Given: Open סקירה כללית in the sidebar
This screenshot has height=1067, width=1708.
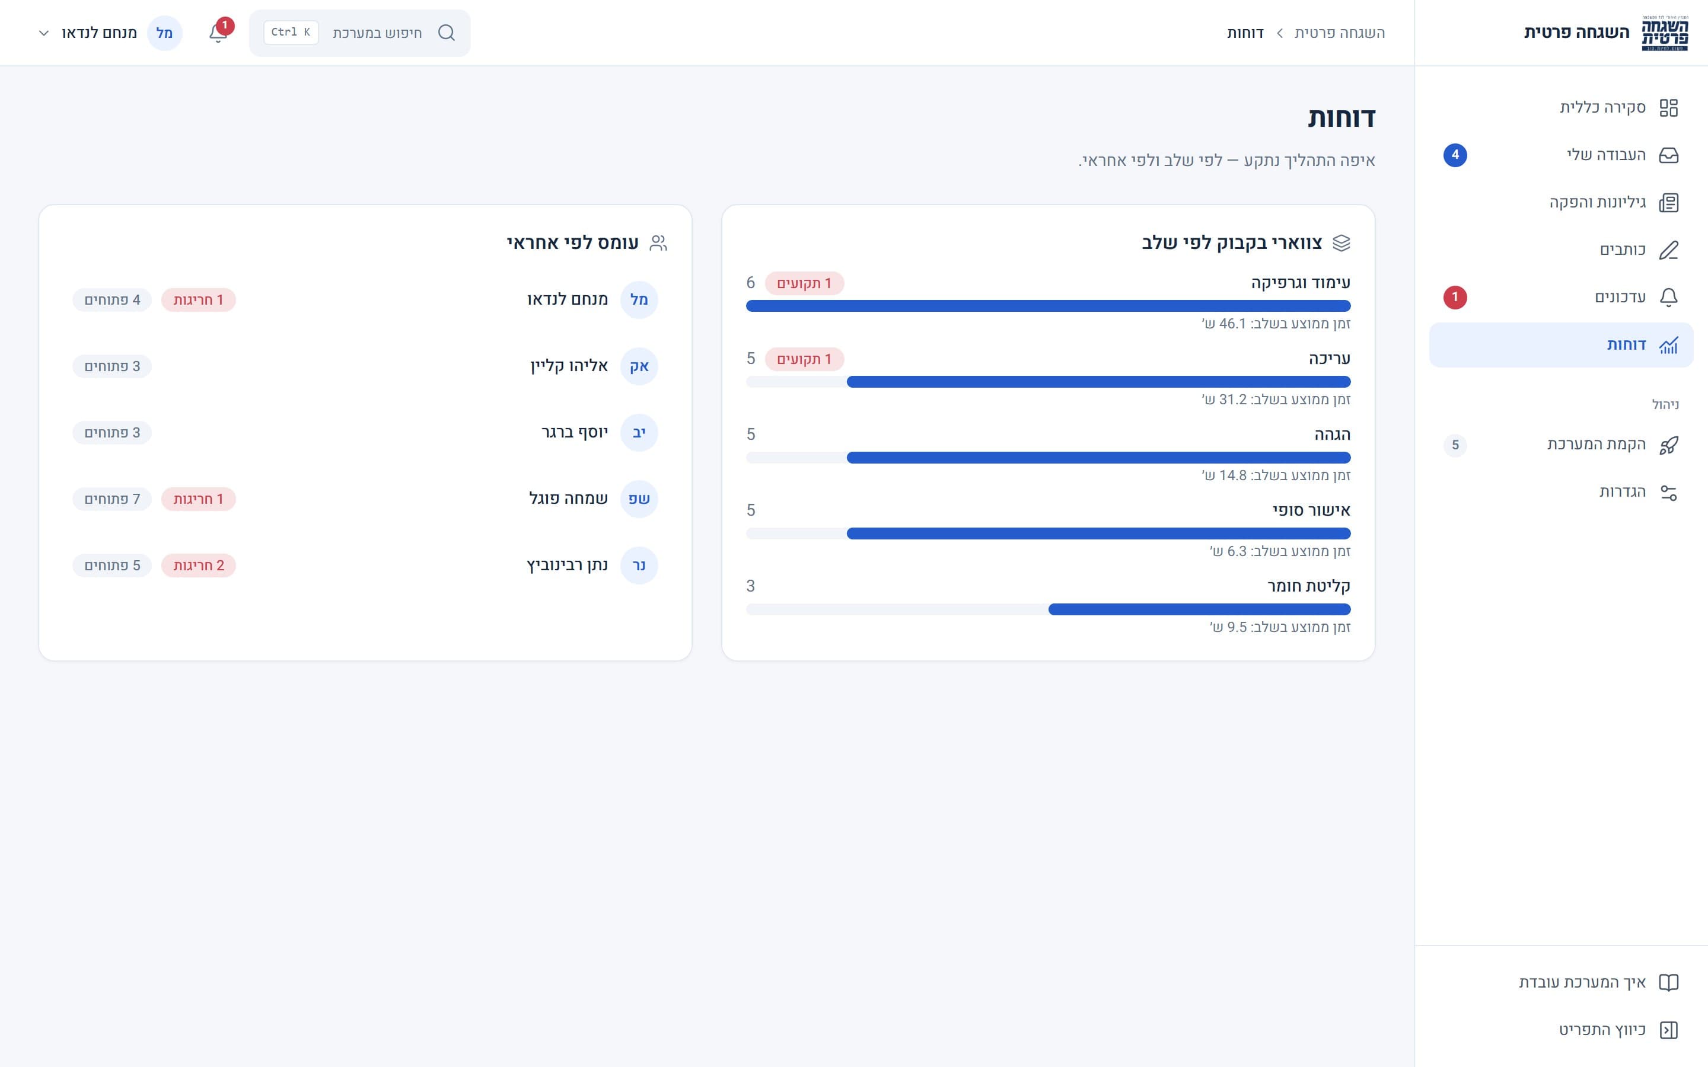Looking at the screenshot, I should [x=1560, y=107].
